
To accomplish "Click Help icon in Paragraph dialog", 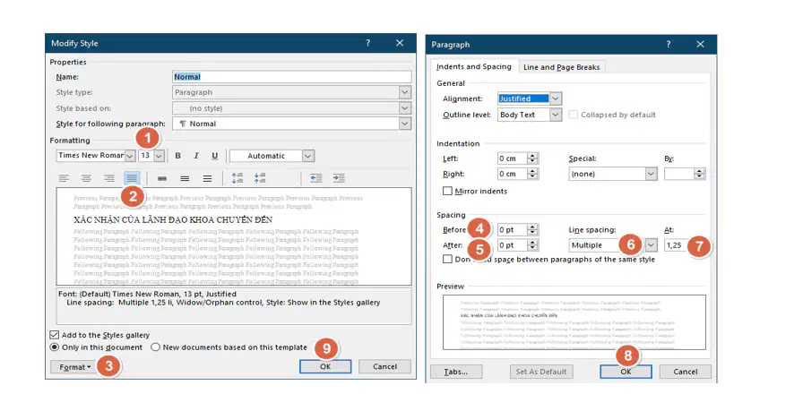I will [x=669, y=45].
